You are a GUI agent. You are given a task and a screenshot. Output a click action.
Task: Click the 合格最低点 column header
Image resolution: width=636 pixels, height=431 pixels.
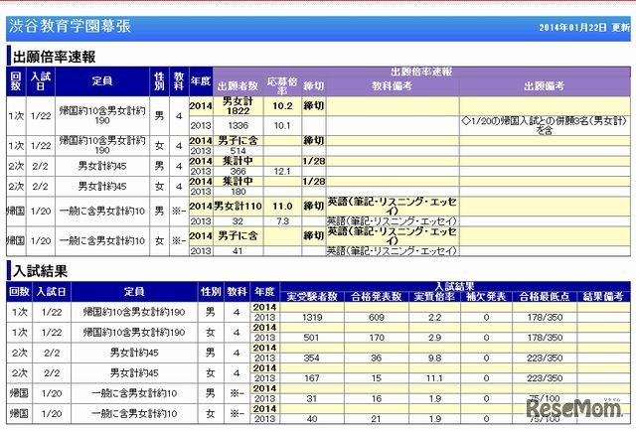(x=545, y=297)
